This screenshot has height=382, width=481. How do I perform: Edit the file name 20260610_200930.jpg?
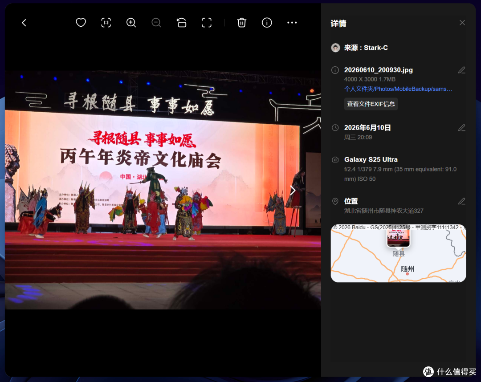click(x=462, y=70)
